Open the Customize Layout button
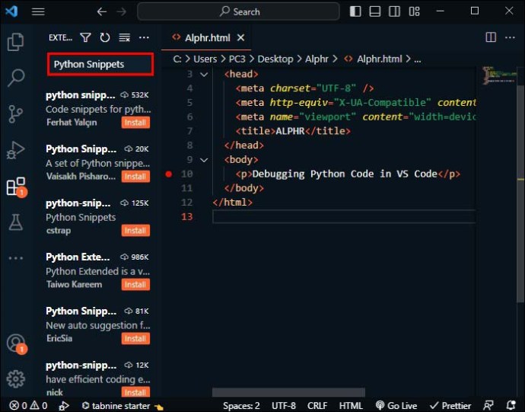This screenshot has width=525, height=412. point(414,11)
